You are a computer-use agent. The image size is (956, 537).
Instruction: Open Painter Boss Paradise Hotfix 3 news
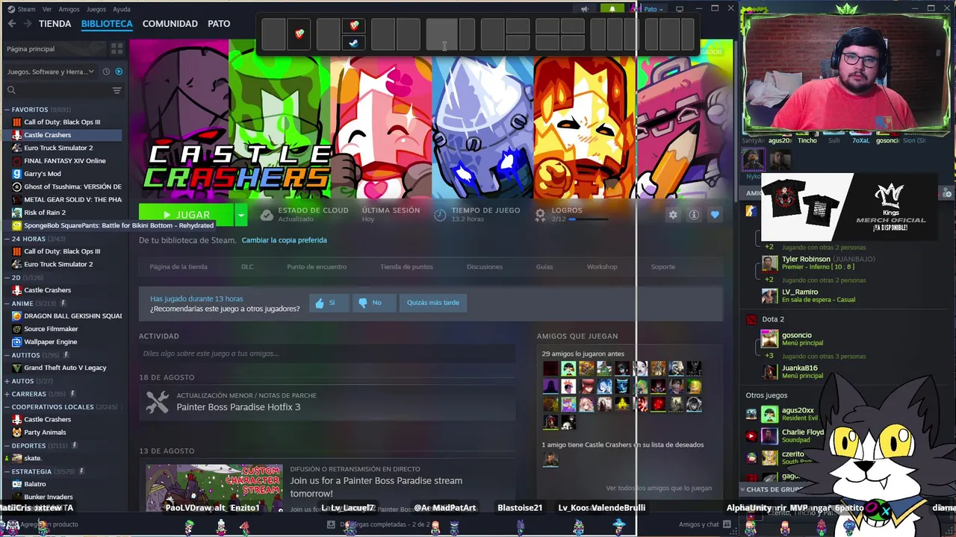(238, 407)
